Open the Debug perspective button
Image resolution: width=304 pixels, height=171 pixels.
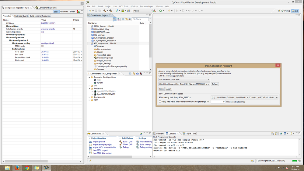[285, 11]
